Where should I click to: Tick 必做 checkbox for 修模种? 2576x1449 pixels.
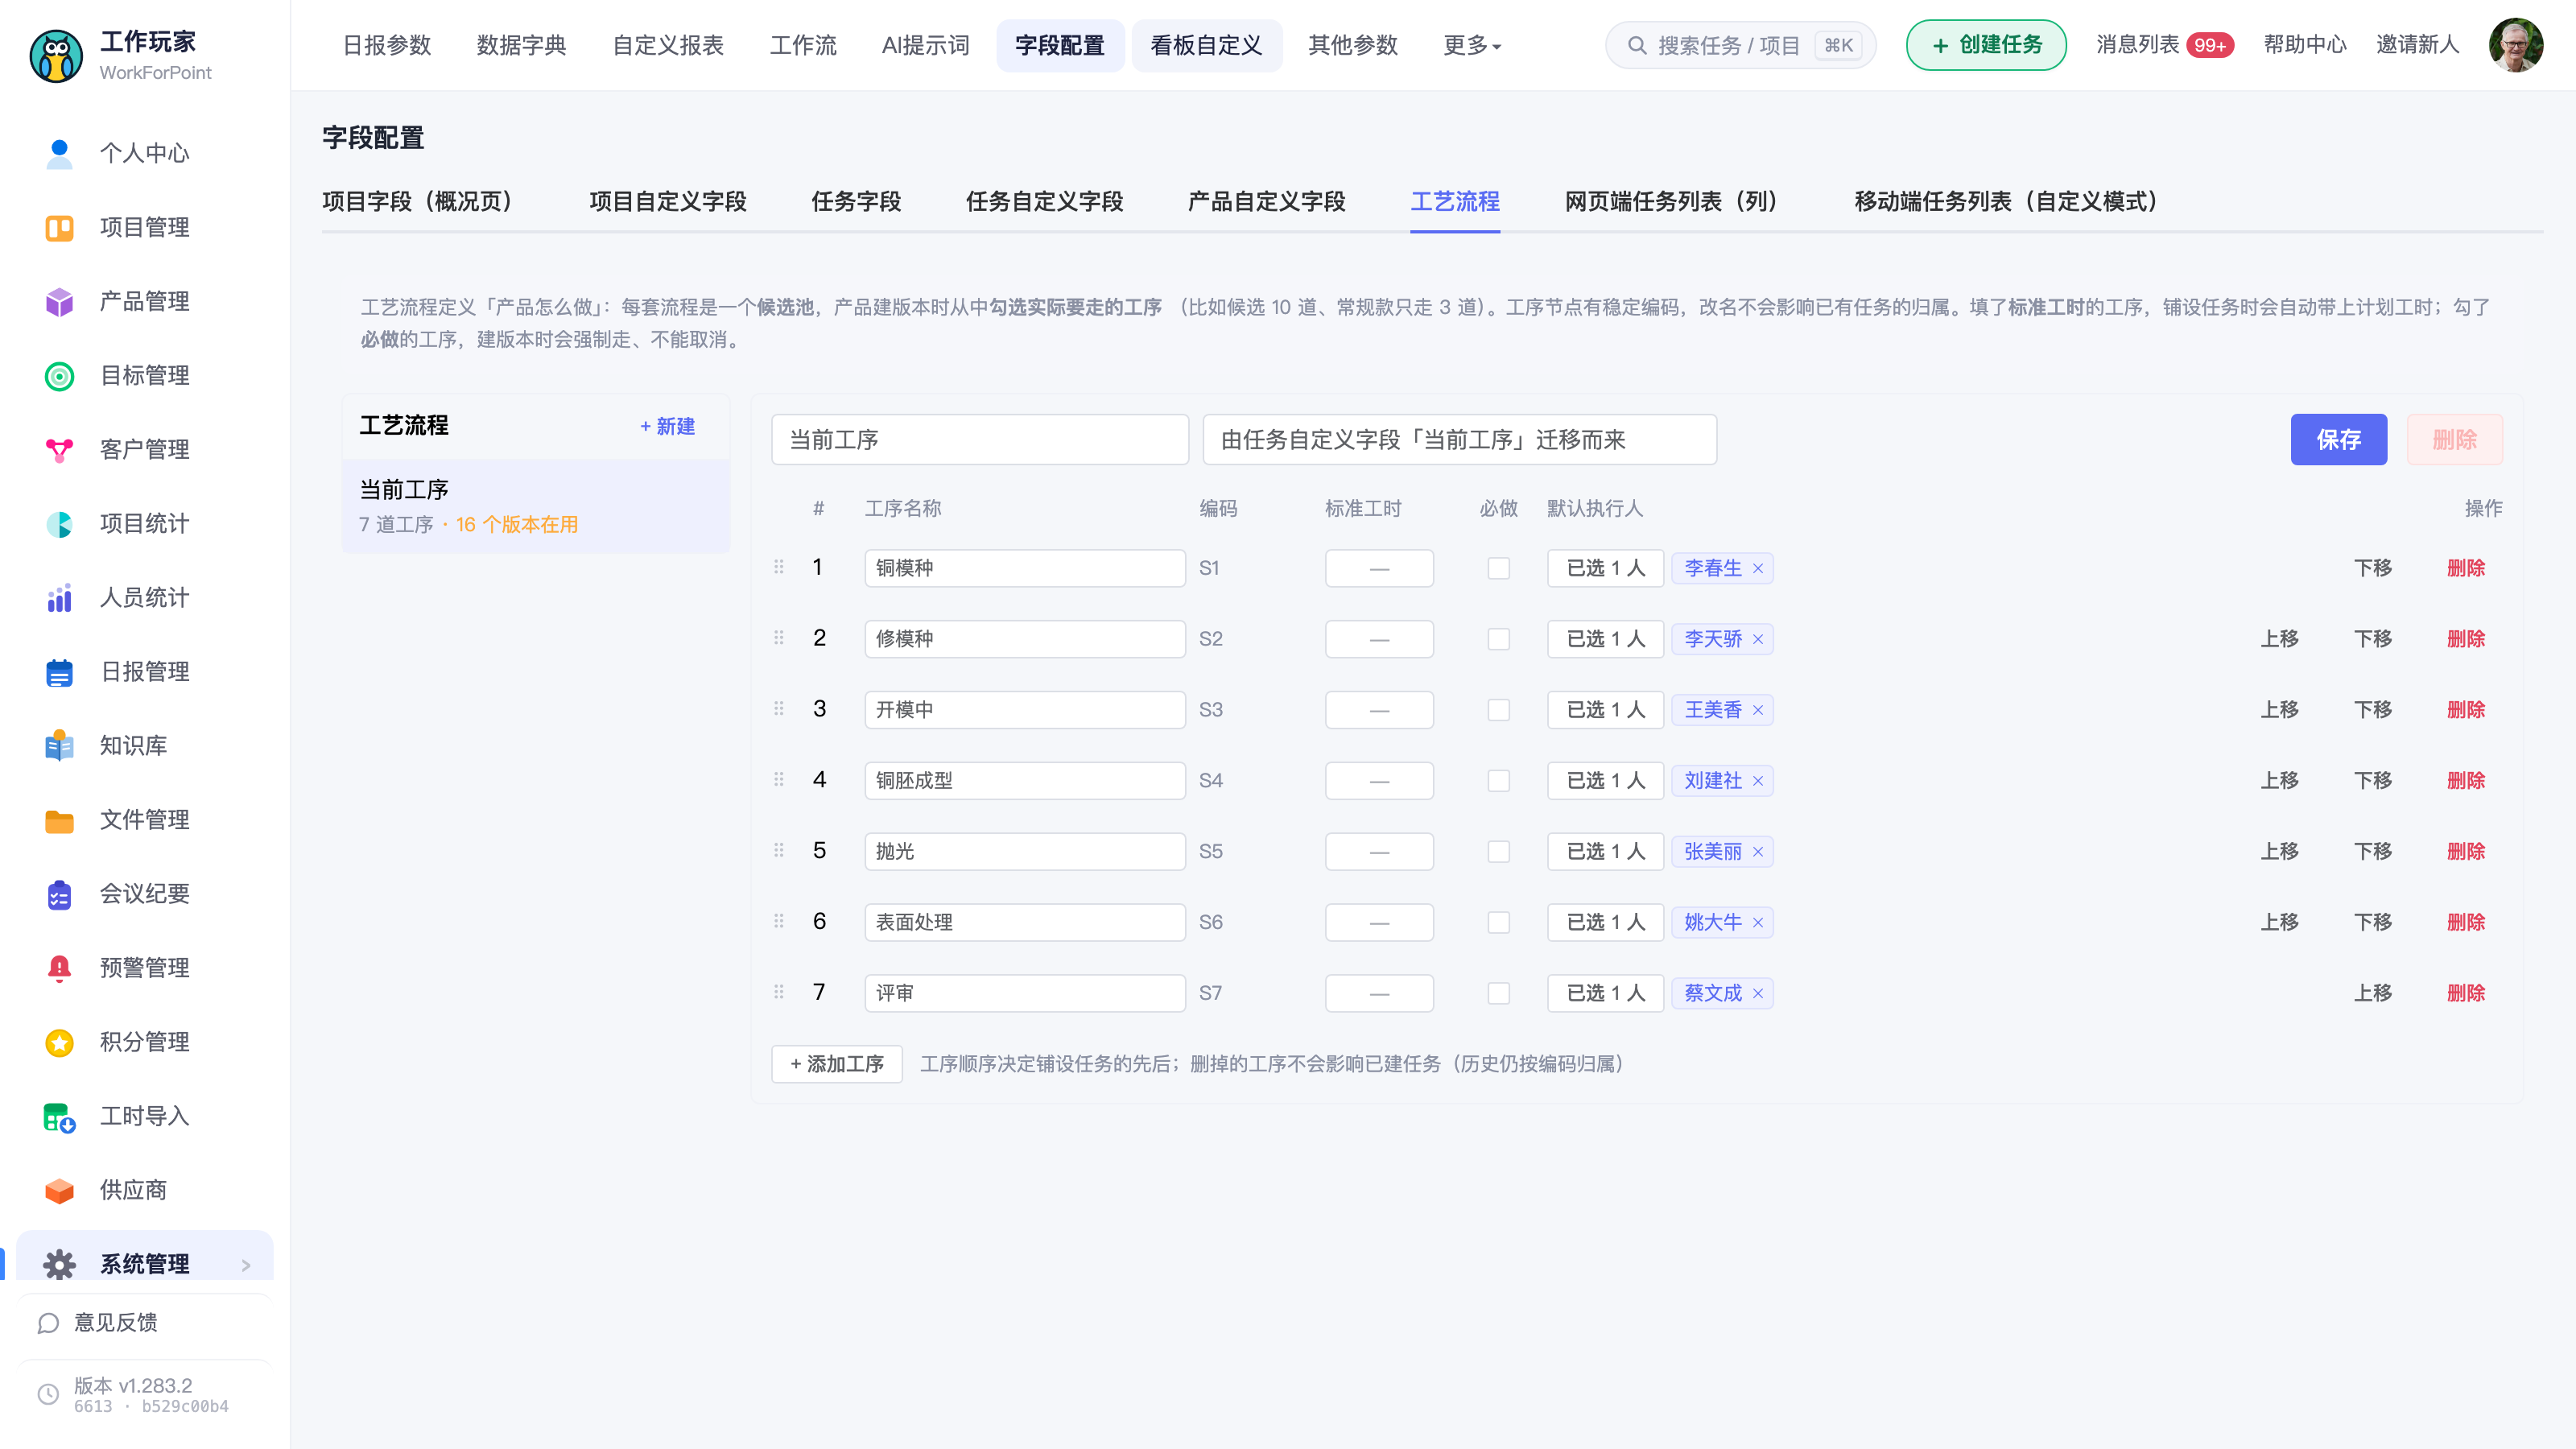(1498, 639)
